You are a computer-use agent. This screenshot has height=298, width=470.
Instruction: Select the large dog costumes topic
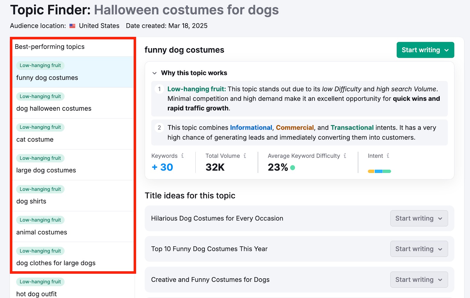(46, 170)
